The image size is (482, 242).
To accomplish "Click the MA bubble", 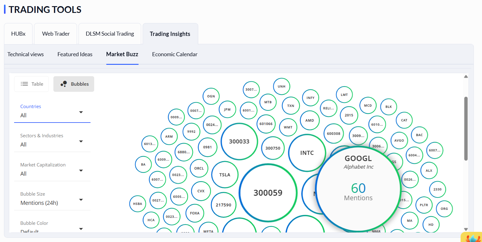I will 410,221.
